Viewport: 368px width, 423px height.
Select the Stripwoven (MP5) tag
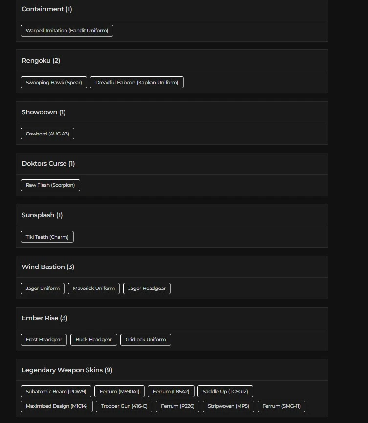tap(228, 406)
